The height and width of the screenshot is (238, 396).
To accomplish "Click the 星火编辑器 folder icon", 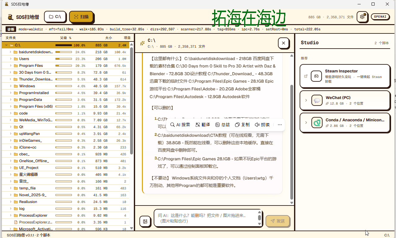I will pos(15,175).
